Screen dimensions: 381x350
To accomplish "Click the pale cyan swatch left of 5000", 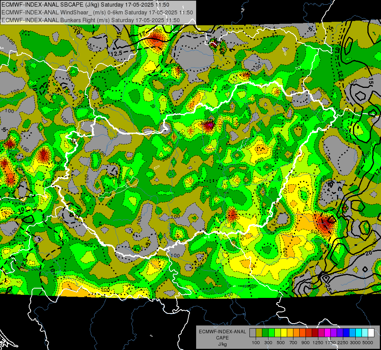I will 365,333.
